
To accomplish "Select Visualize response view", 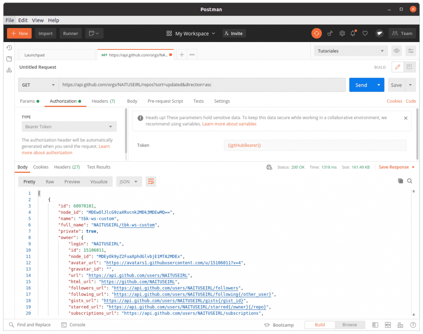I will tap(99, 181).
